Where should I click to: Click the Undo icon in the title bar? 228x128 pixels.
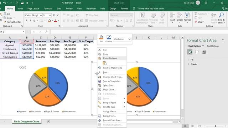[x=5, y=3]
